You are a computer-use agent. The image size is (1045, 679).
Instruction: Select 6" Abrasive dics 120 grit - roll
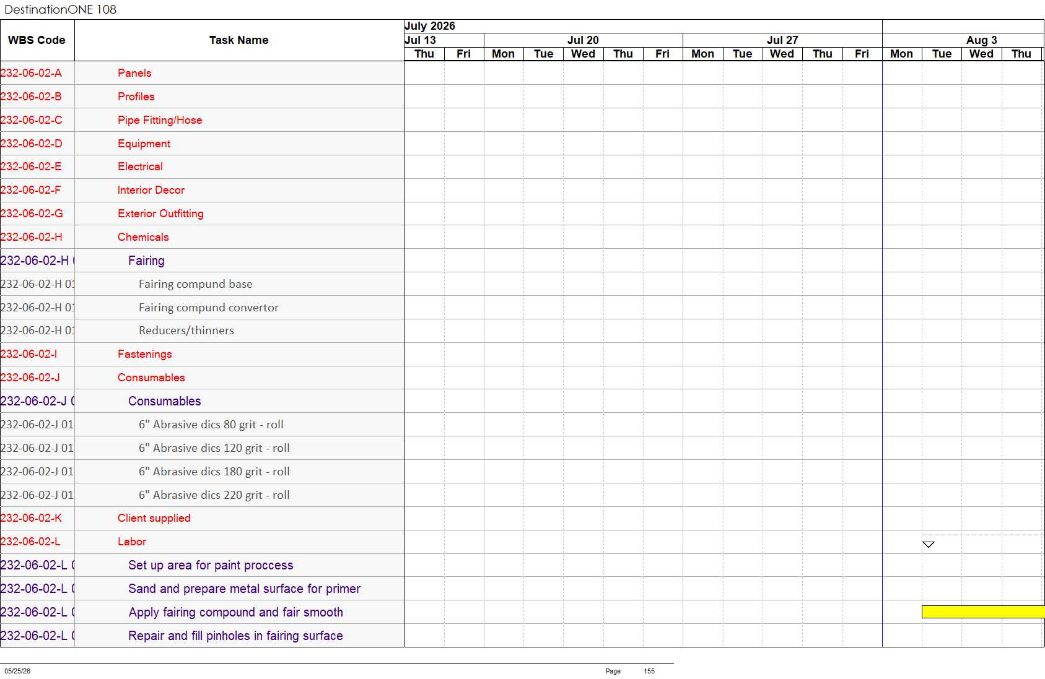point(214,448)
